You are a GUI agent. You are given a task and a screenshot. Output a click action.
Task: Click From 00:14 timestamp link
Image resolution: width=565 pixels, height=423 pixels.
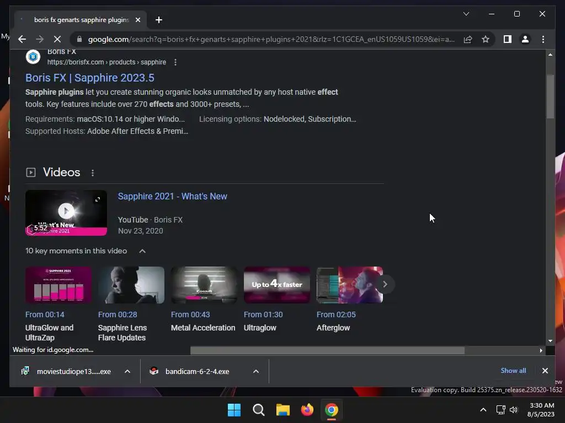pyautogui.click(x=45, y=314)
